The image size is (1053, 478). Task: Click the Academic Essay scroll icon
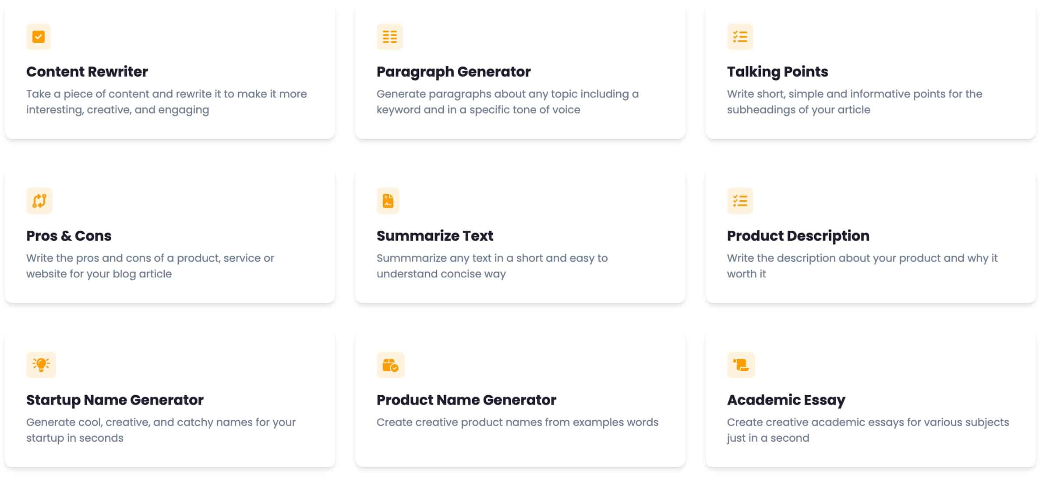coord(741,365)
